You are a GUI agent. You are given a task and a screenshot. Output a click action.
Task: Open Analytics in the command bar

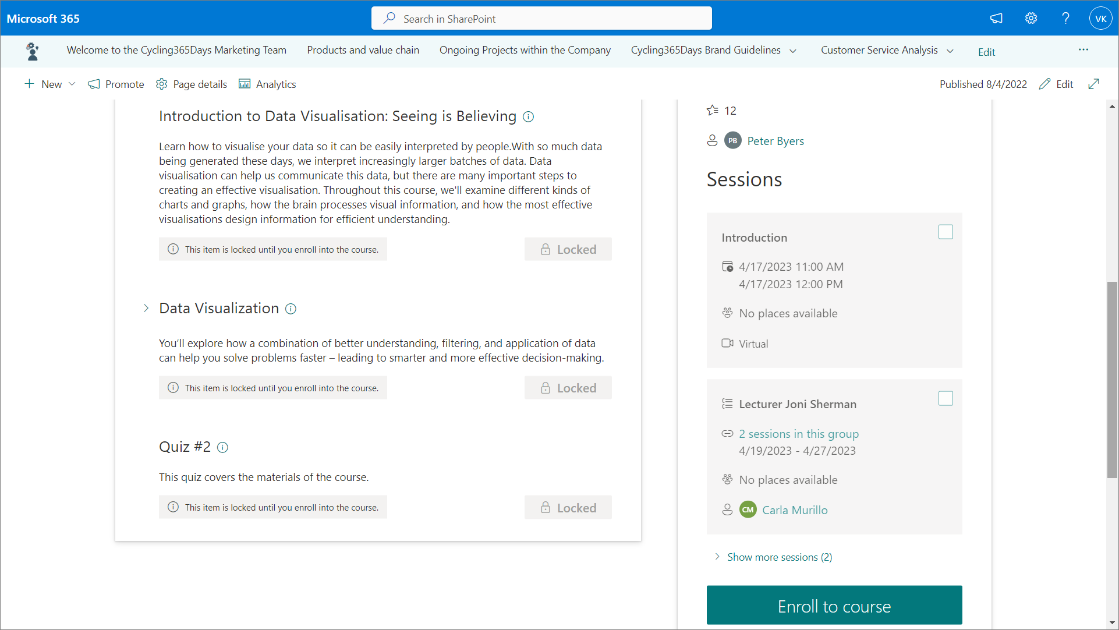click(x=268, y=84)
